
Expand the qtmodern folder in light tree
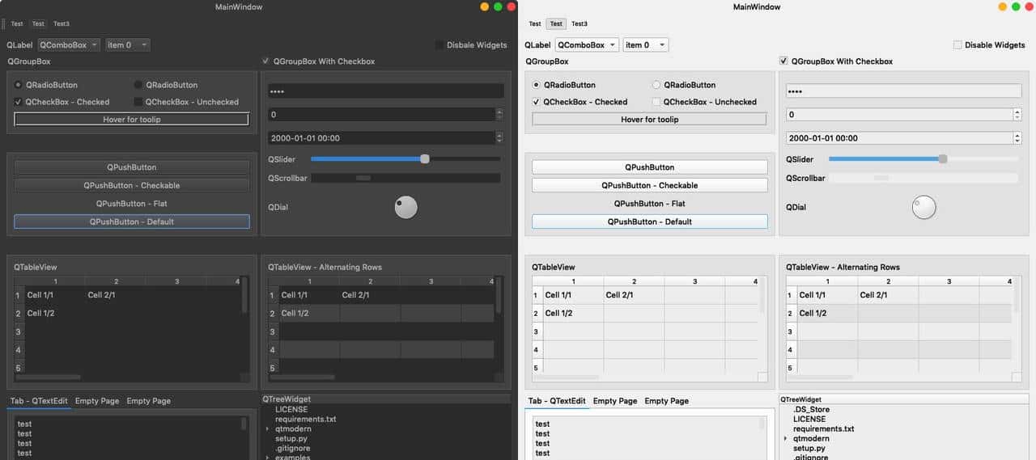pyautogui.click(x=785, y=439)
